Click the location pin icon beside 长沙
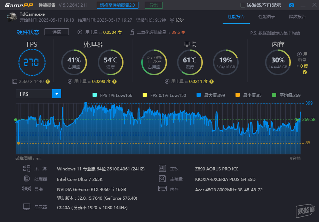Image resolution: width=319 pixels, height=222 pixels. click(x=172, y=20)
